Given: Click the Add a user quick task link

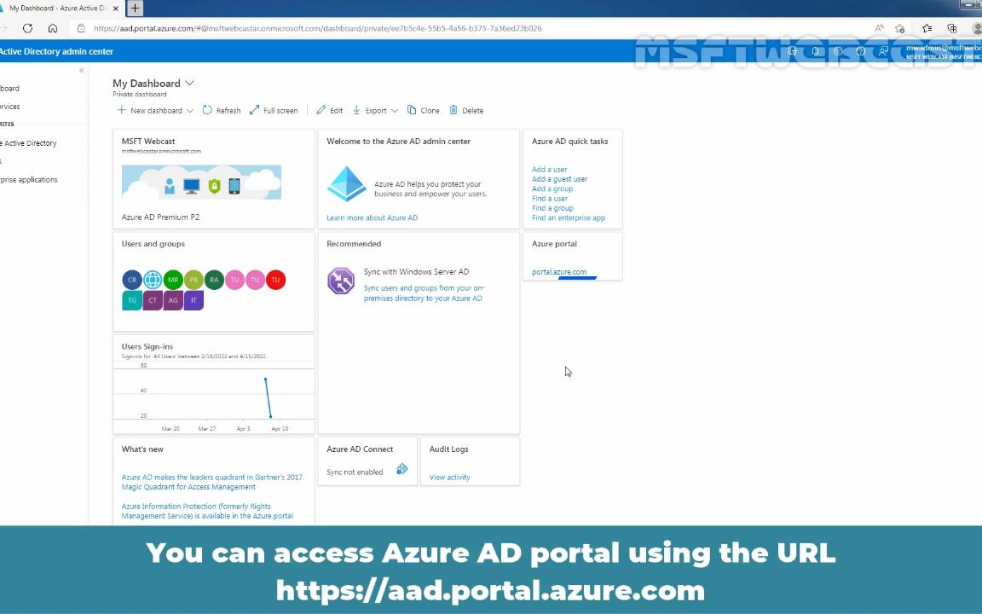Looking at the screenshot, I should (x=549, y=169).
